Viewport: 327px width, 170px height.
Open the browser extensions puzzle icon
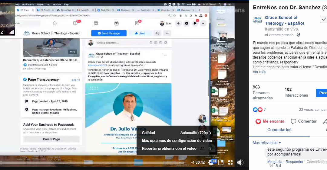196,16
